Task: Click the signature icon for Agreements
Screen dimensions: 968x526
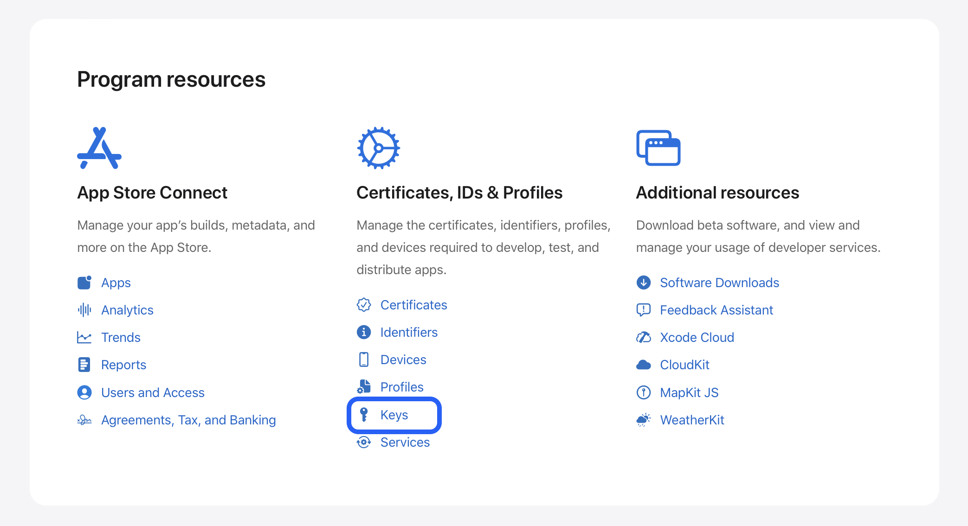Action: (84, 420)
